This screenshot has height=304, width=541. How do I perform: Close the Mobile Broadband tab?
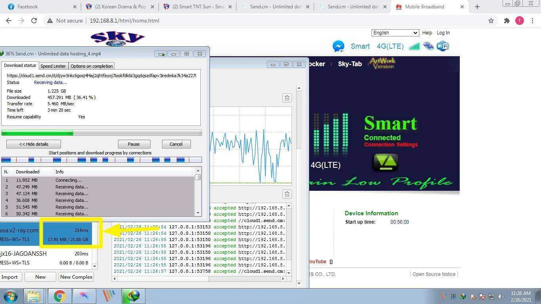(x=462, y=7)
